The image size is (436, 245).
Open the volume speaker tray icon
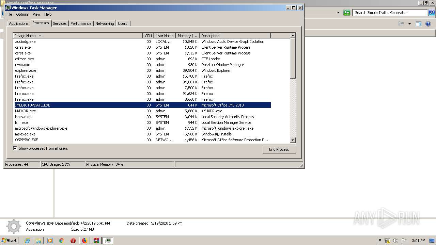pos(395,241)
